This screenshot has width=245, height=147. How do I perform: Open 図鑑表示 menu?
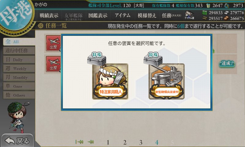[98, 15]
